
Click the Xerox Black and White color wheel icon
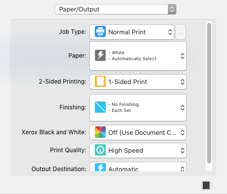coord(100,132)
